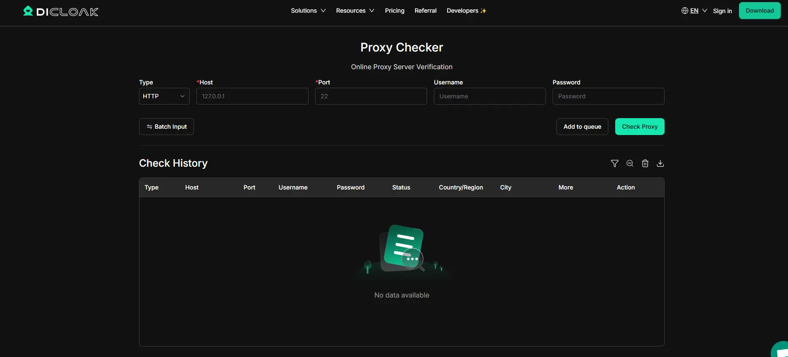This screenshot has height=357, width=788.
Task: Go to the Pricing page
Action: tap(394, 11)
